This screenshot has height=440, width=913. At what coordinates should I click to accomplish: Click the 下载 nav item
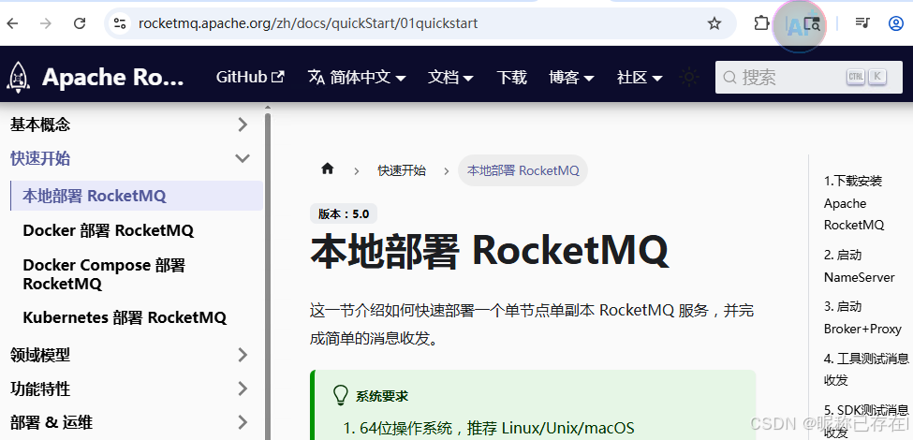point(511,77)
